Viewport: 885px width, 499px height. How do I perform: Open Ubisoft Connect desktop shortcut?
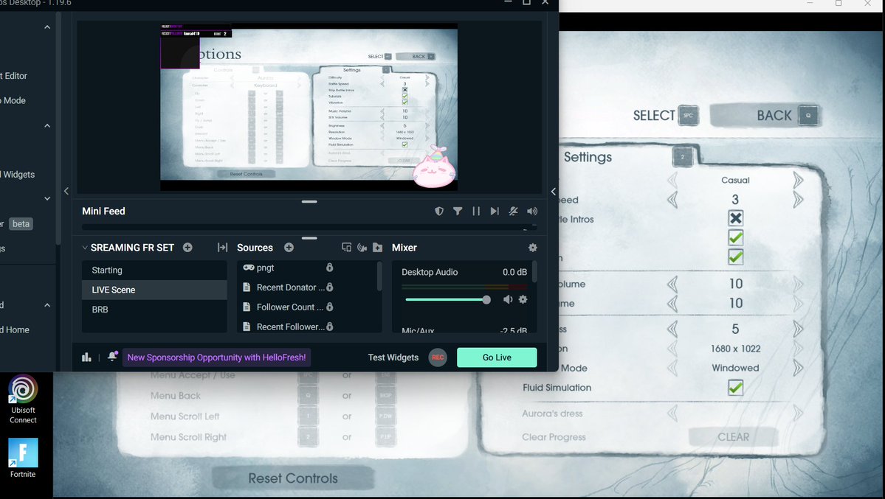tap(23, 399)
